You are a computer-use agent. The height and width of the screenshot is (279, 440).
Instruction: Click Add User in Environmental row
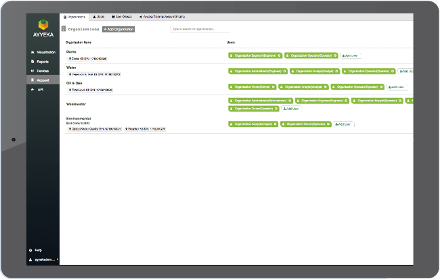pyautogui.click(x=343, y=124)
